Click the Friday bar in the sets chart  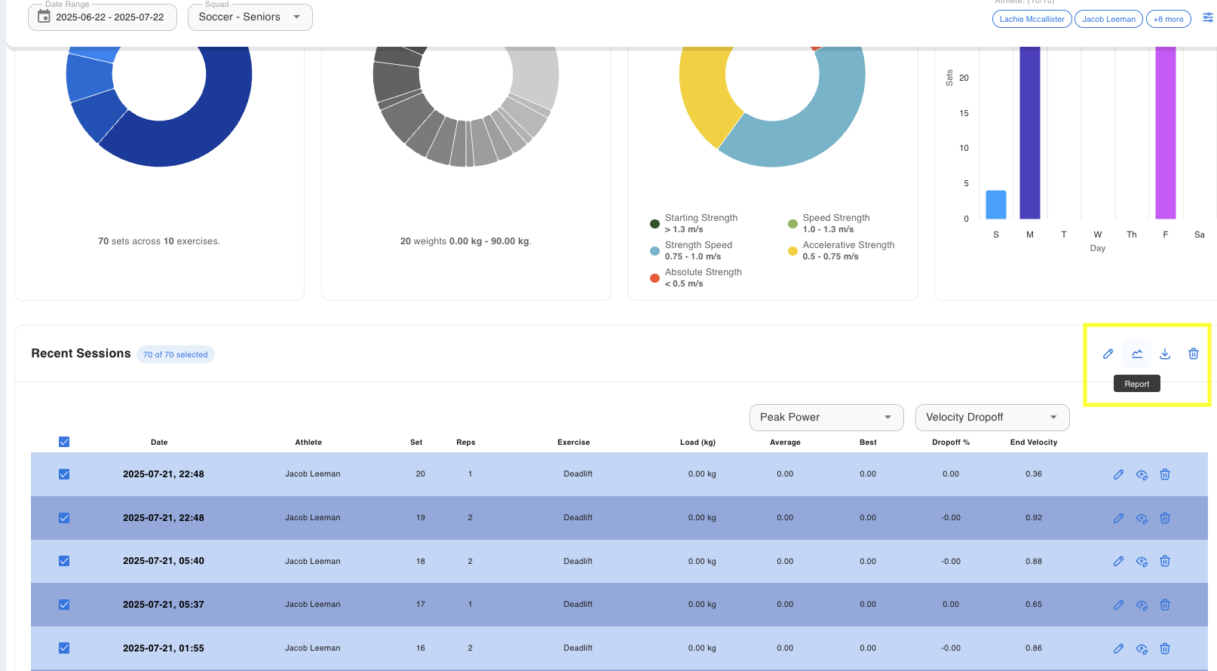pos(1166,133)
